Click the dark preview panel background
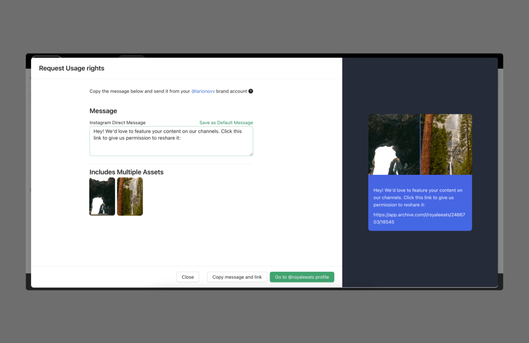Image resolution: width=529 pixels, height=343 pixels. 420,258
